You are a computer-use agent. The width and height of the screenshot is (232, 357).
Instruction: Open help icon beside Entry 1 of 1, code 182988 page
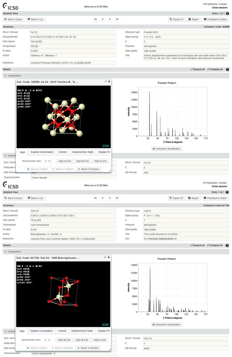click(228, 13)
